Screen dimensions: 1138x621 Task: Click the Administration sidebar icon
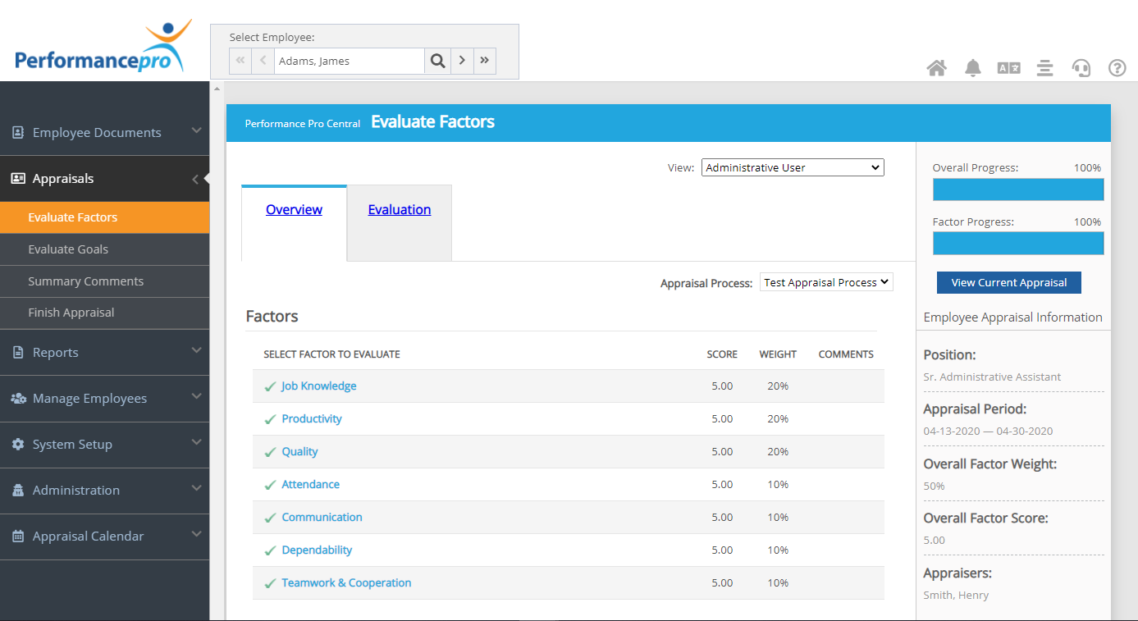18,490
